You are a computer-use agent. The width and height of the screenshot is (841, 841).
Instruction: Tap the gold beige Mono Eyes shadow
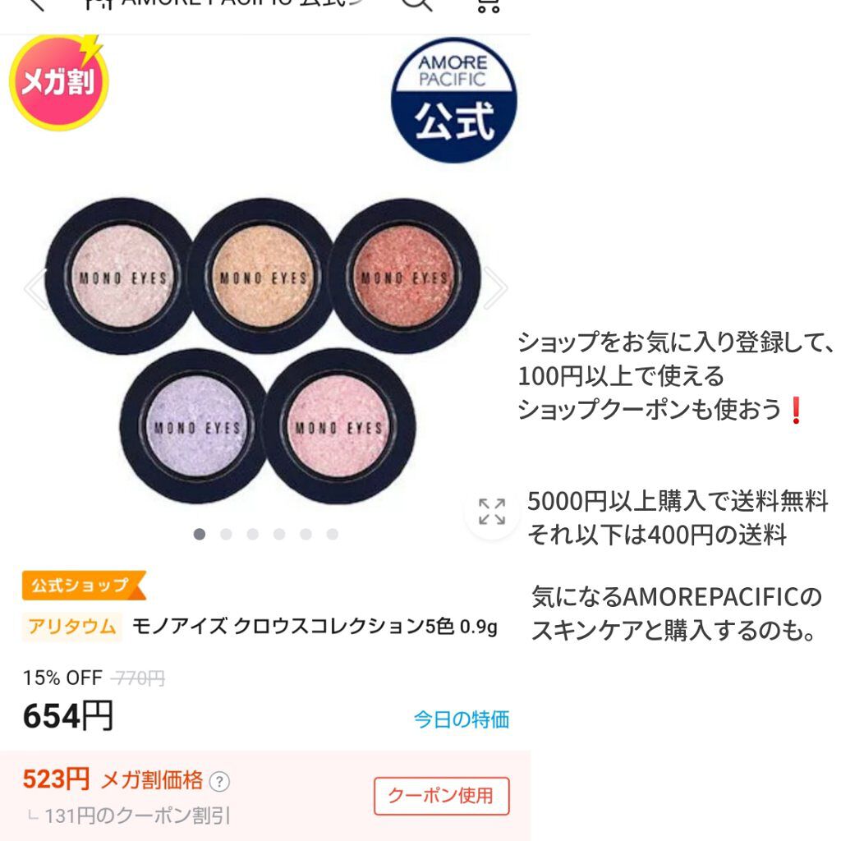(x=262, y=276)
